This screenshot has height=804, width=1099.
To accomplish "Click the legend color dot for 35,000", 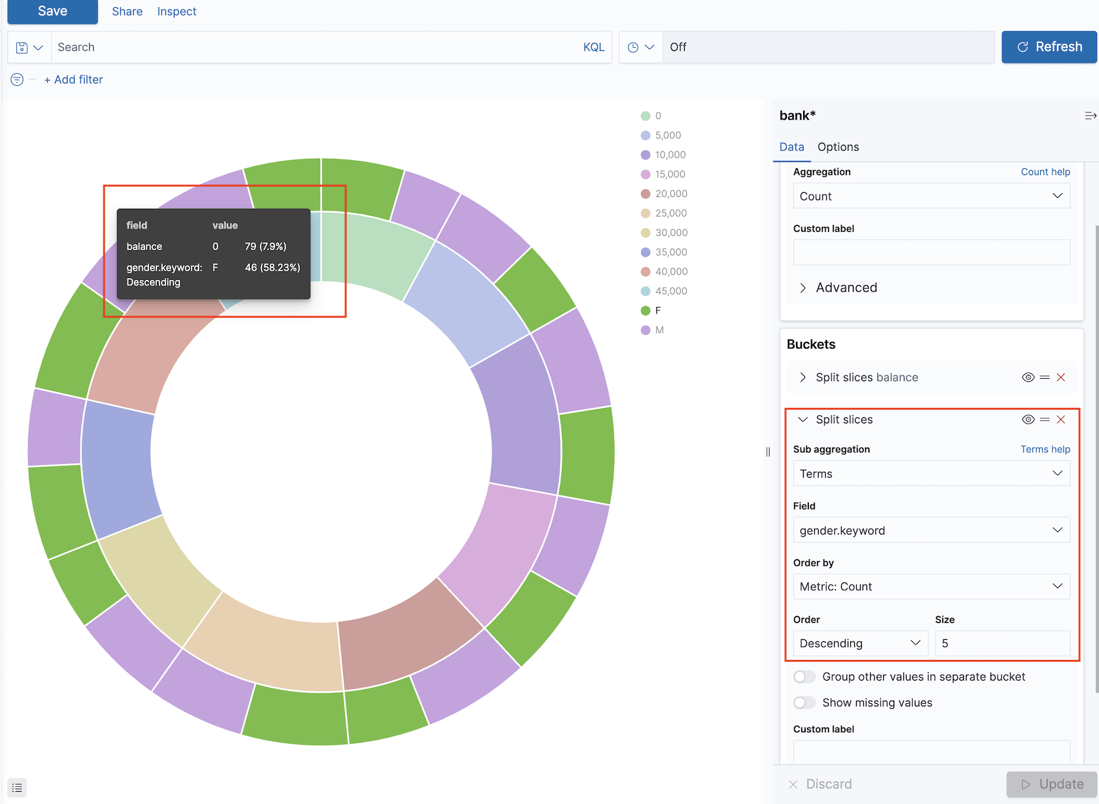I will pyautogui.click(x=645, y=252).
